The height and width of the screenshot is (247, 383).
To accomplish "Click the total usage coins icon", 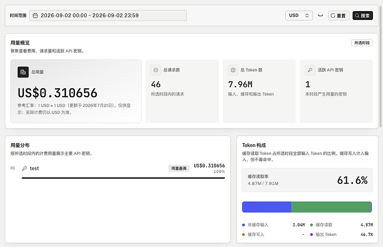I will 23,72.
